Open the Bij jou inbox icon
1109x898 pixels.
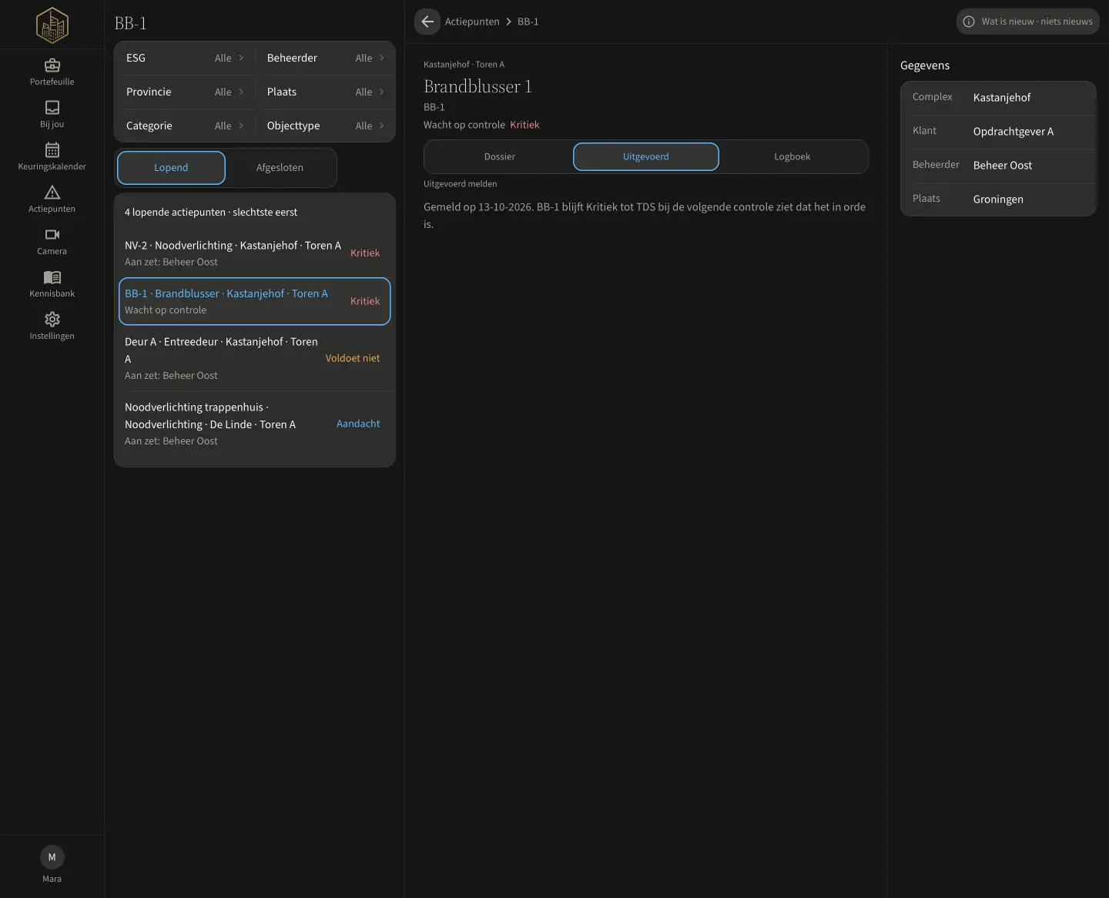(52, 107)
